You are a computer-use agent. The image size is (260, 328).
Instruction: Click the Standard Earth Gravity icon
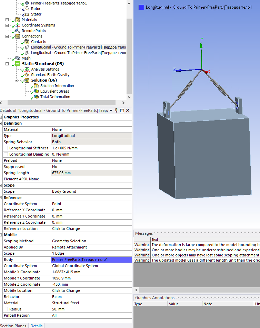27,75
